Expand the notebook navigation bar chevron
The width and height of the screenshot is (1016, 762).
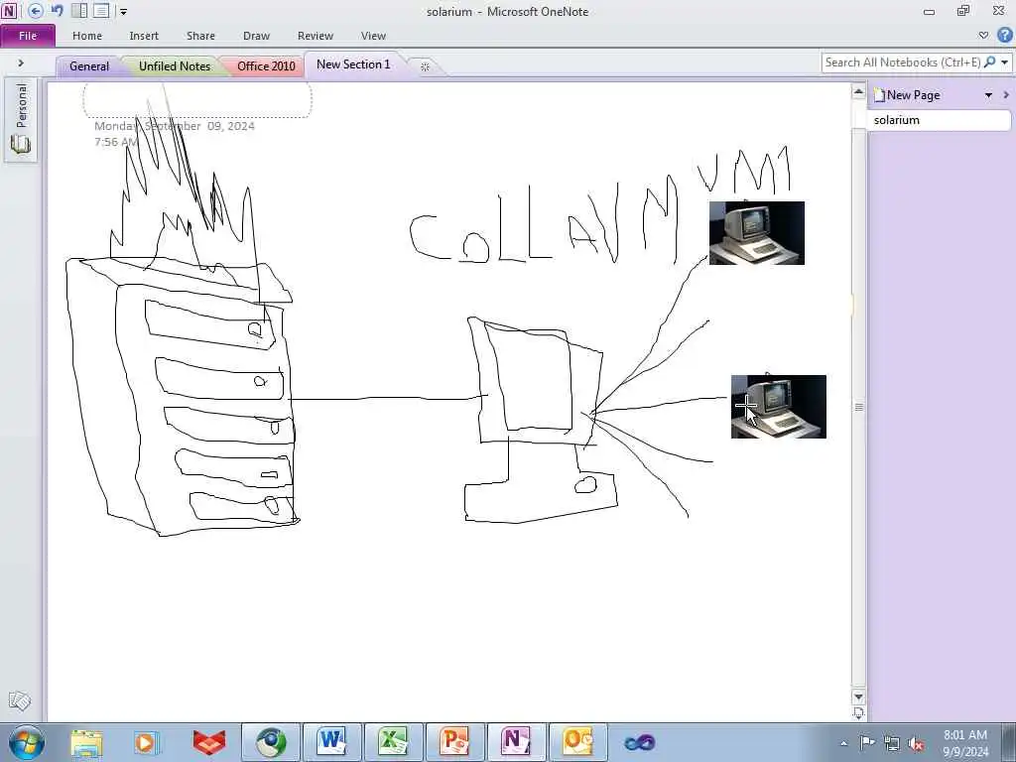click(21, 63)
